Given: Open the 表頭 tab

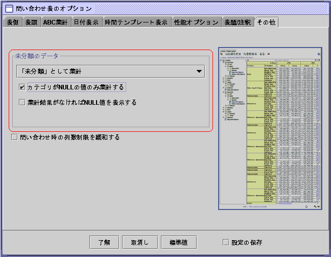Looking at the screenshot, I should point(32,22).
